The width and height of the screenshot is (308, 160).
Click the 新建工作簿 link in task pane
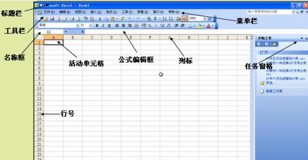pyautogui.click(x=274, y=91)
